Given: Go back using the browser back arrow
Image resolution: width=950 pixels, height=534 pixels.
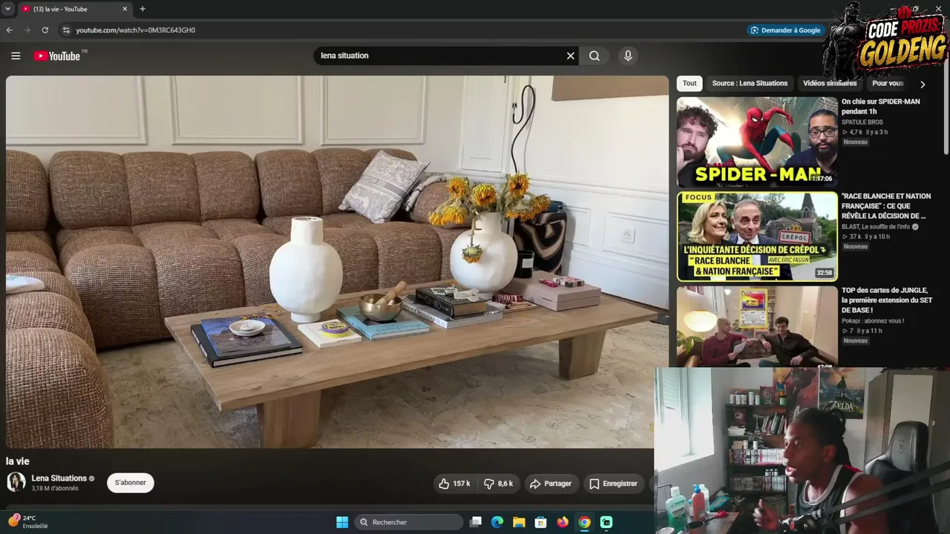Looking at the screenshot, I should [x=10, y=30].
